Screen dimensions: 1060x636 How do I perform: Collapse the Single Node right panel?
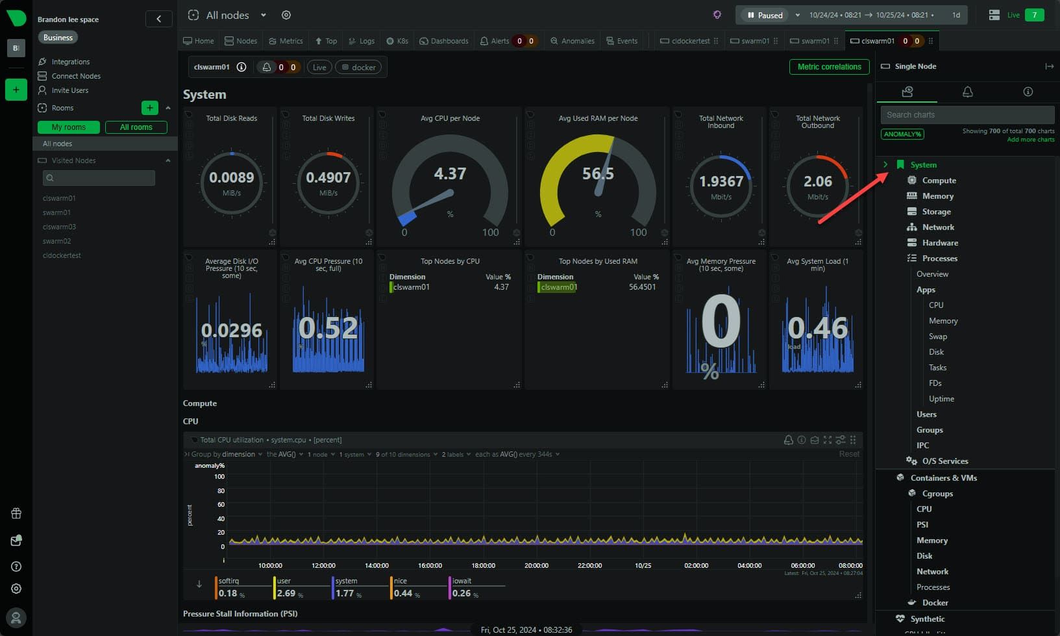point(1049,66)
